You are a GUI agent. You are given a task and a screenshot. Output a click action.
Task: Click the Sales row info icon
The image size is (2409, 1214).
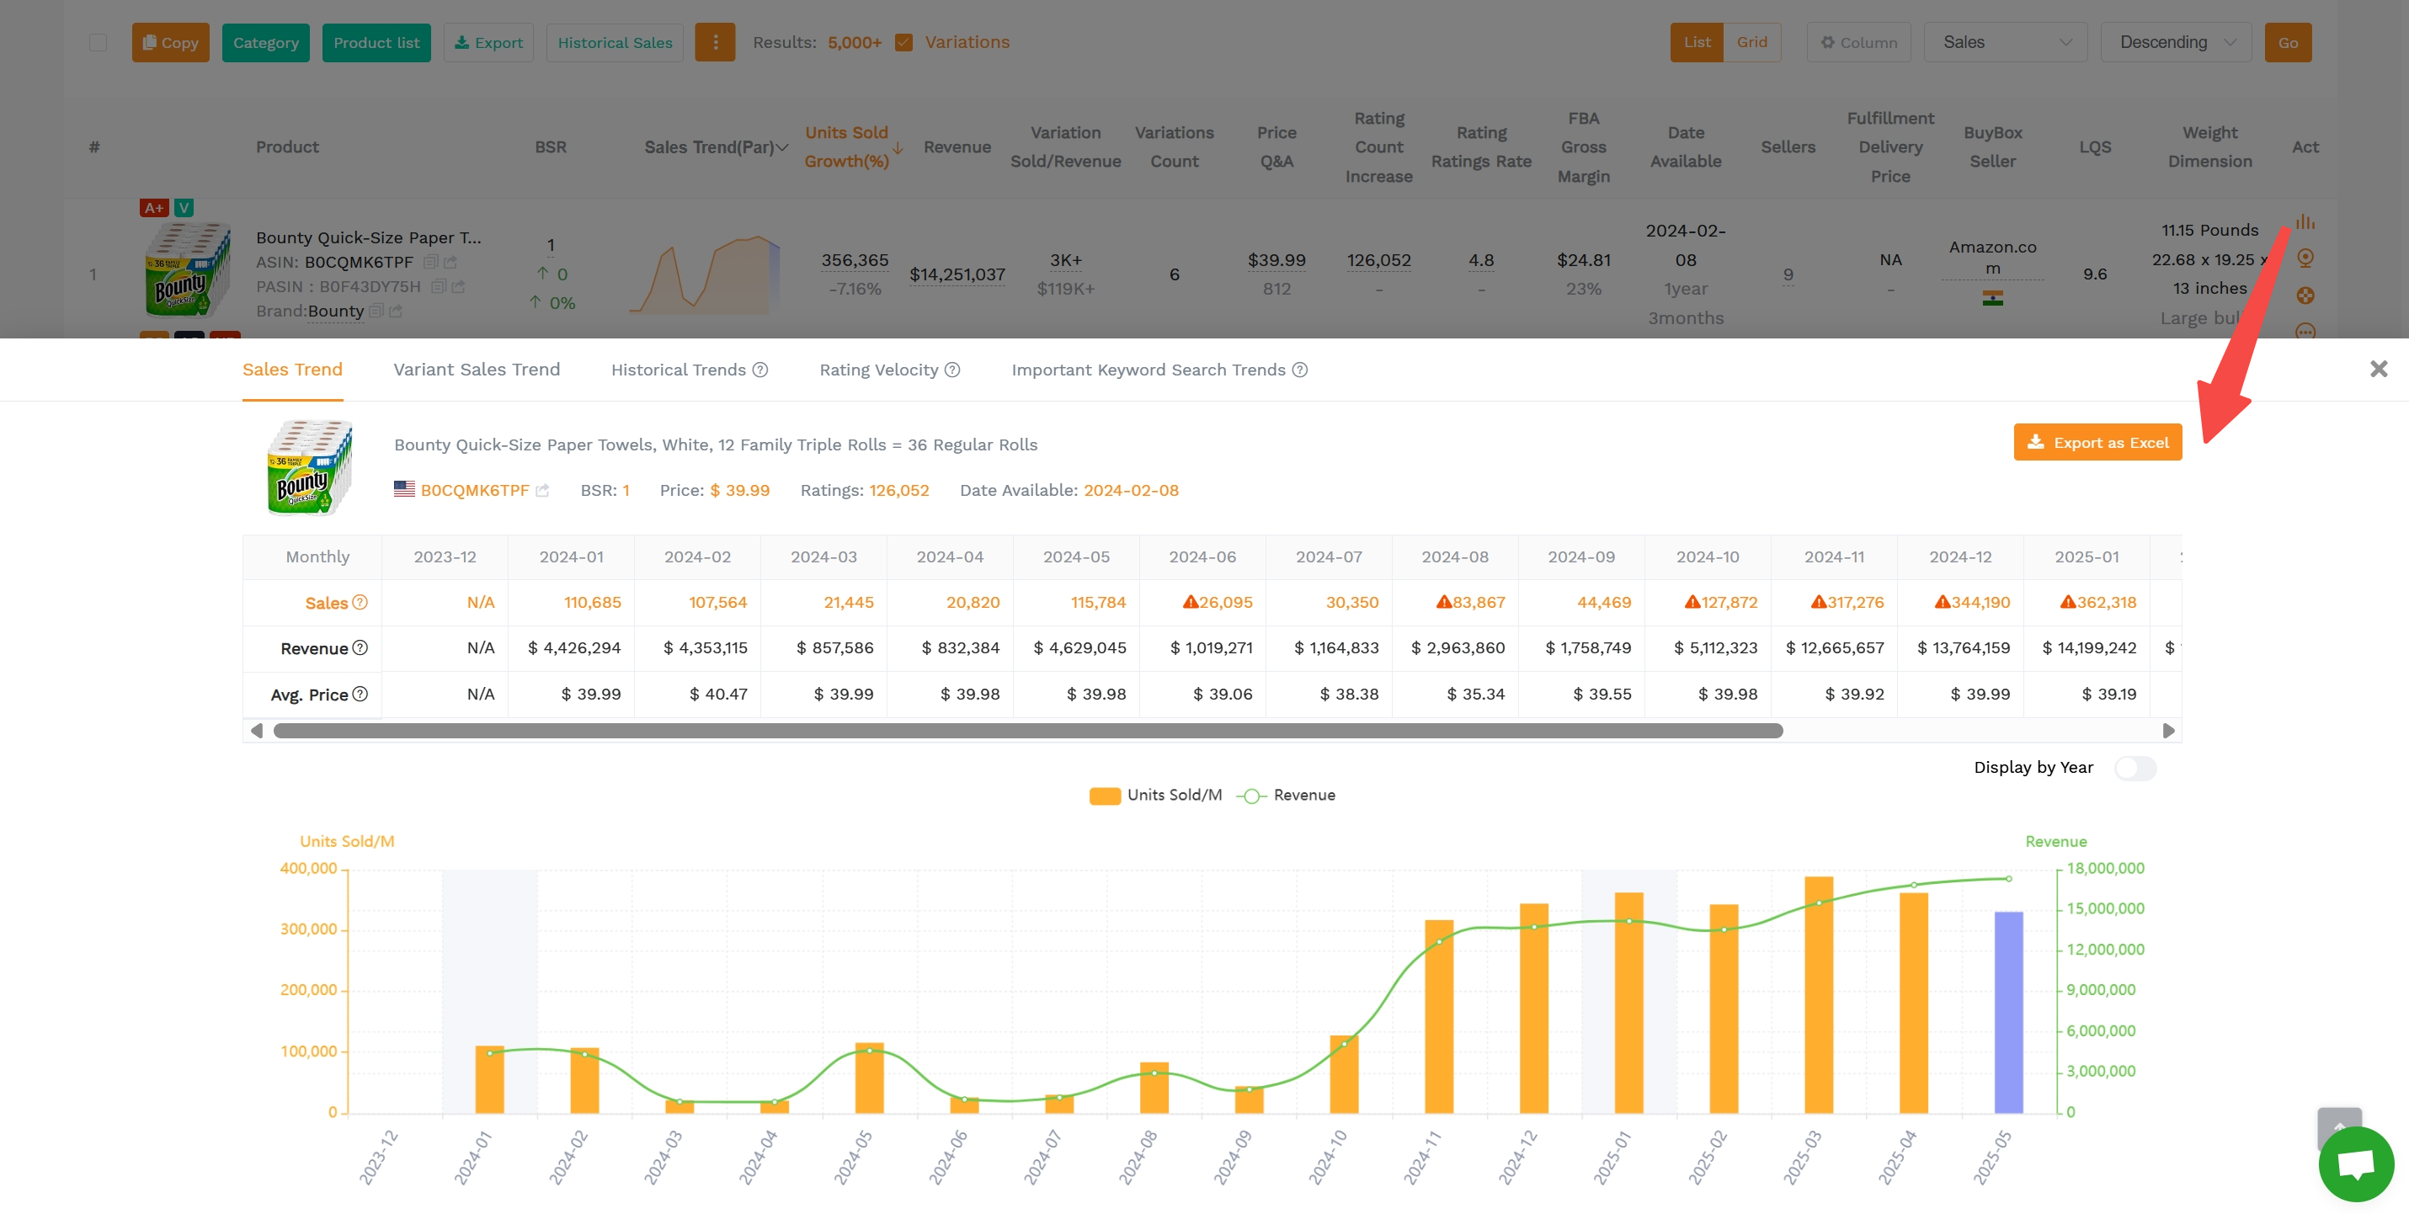pos(360,602)
